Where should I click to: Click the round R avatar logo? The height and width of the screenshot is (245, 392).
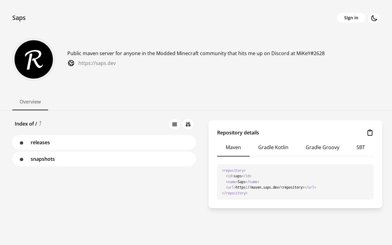click(x=34, y=59)
